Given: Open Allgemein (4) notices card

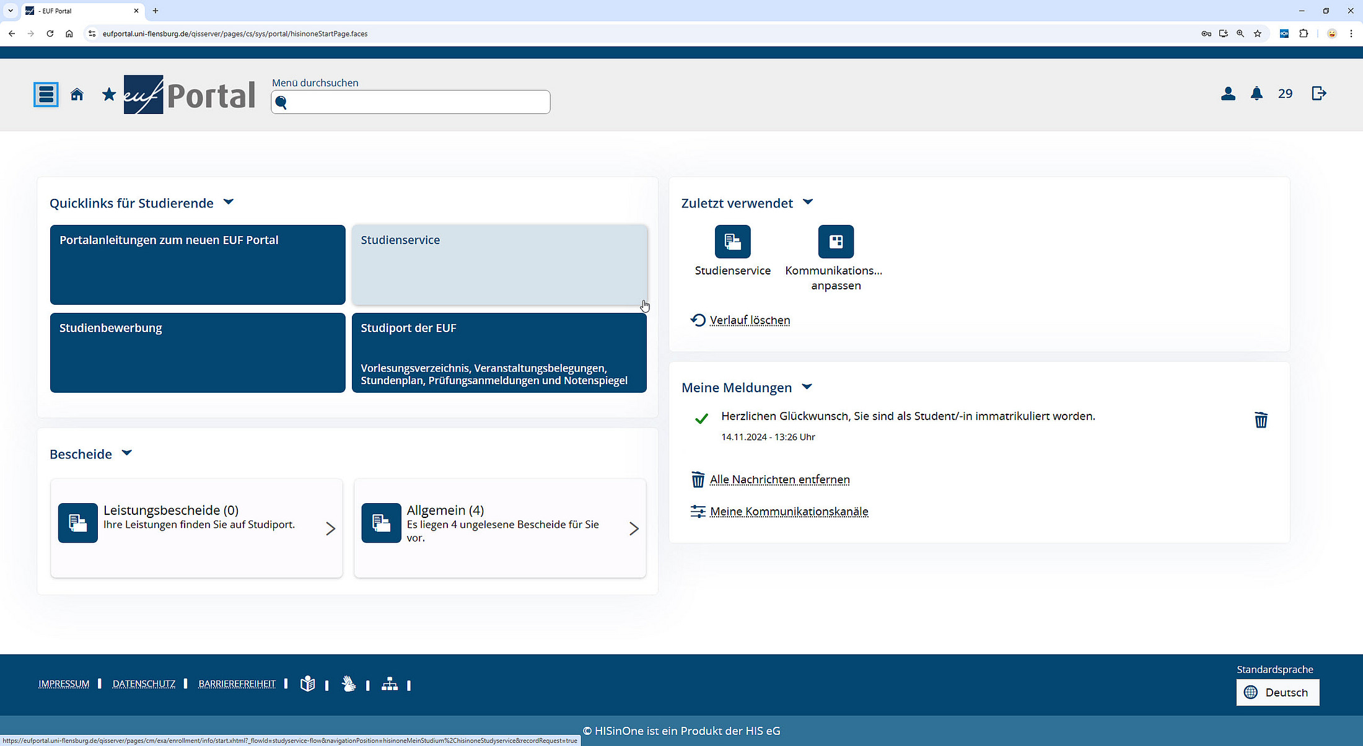Looking at the screenshot, I should point(499,528).
